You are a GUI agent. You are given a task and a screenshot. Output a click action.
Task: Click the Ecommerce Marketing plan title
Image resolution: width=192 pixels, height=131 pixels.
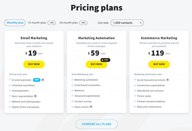pos(159,38)
